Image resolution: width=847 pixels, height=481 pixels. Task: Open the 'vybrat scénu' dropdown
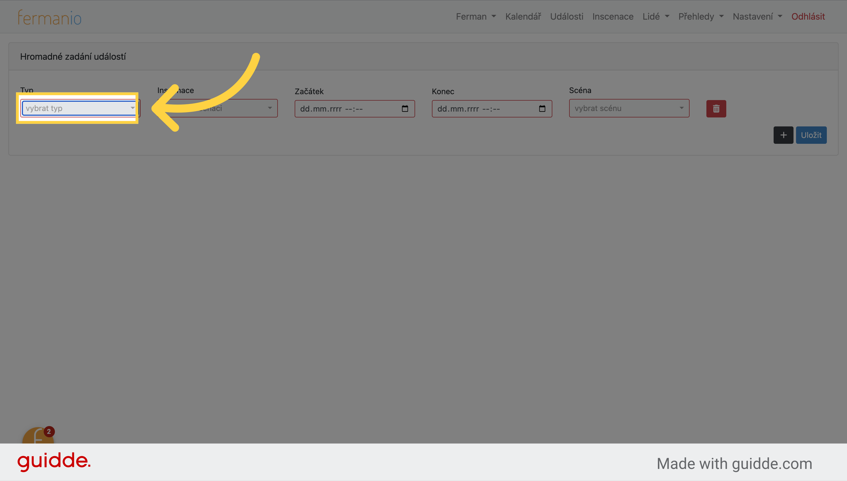coord(629,108)
